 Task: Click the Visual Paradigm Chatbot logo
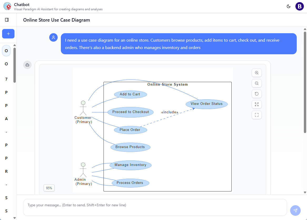pos(7,6)
